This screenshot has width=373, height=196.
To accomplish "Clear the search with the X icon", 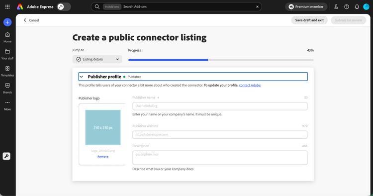I will (x=257, y=6).
